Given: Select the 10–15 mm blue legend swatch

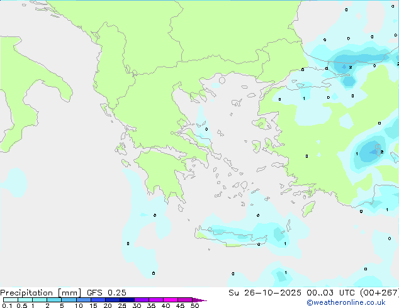Looking at the screenshot, I should [84, 300].
